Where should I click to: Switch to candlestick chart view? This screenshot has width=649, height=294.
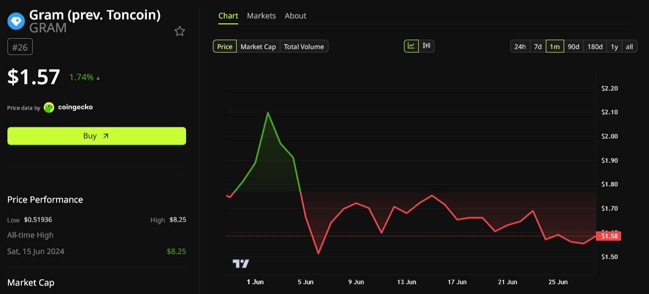coord(427,46)
